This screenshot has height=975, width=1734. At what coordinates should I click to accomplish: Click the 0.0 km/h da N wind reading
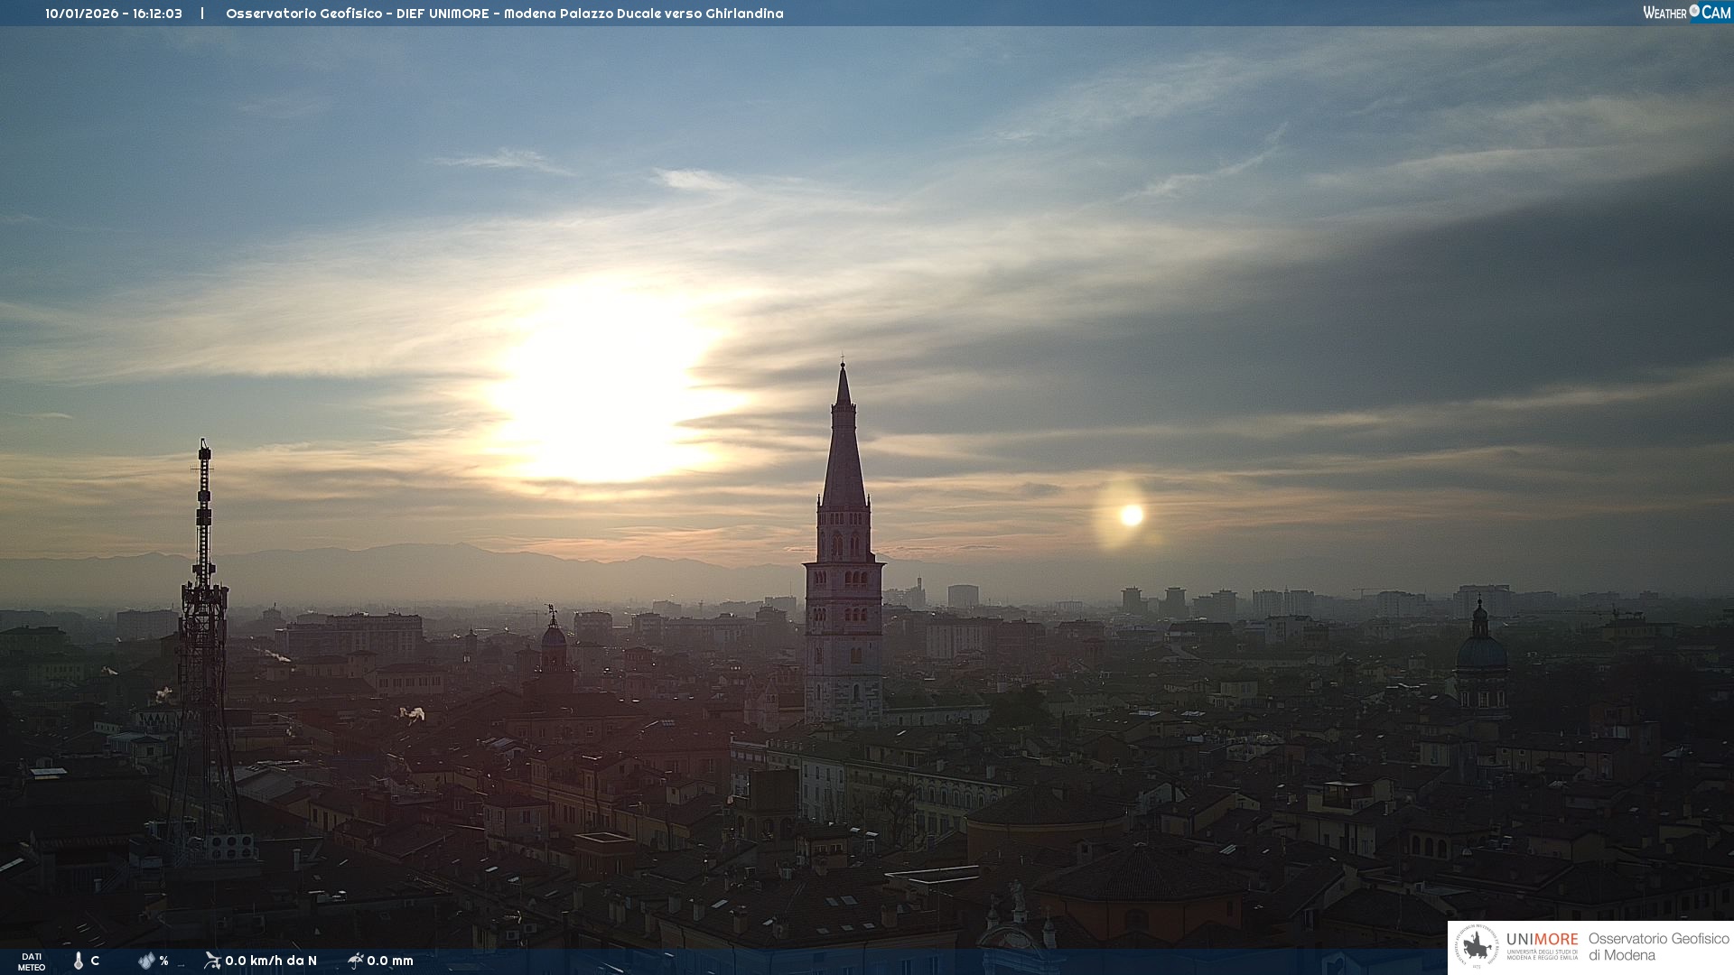[x=271, y=961]
